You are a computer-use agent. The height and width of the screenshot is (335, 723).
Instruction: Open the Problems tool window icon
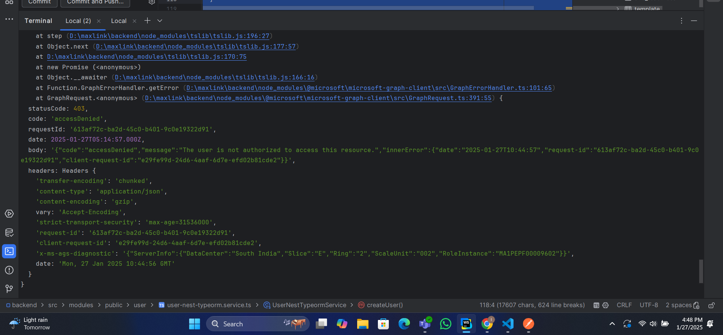click(x=9, y=270)
